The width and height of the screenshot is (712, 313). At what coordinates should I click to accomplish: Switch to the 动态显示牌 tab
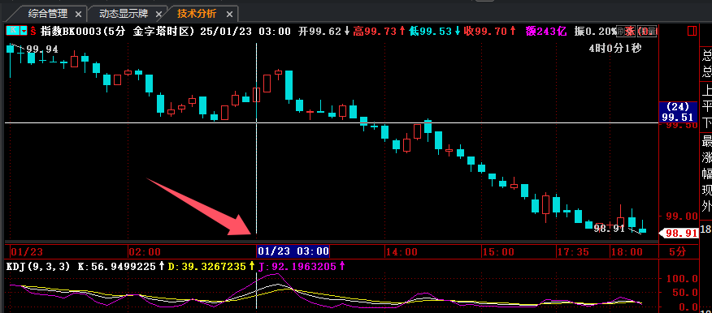124,14
